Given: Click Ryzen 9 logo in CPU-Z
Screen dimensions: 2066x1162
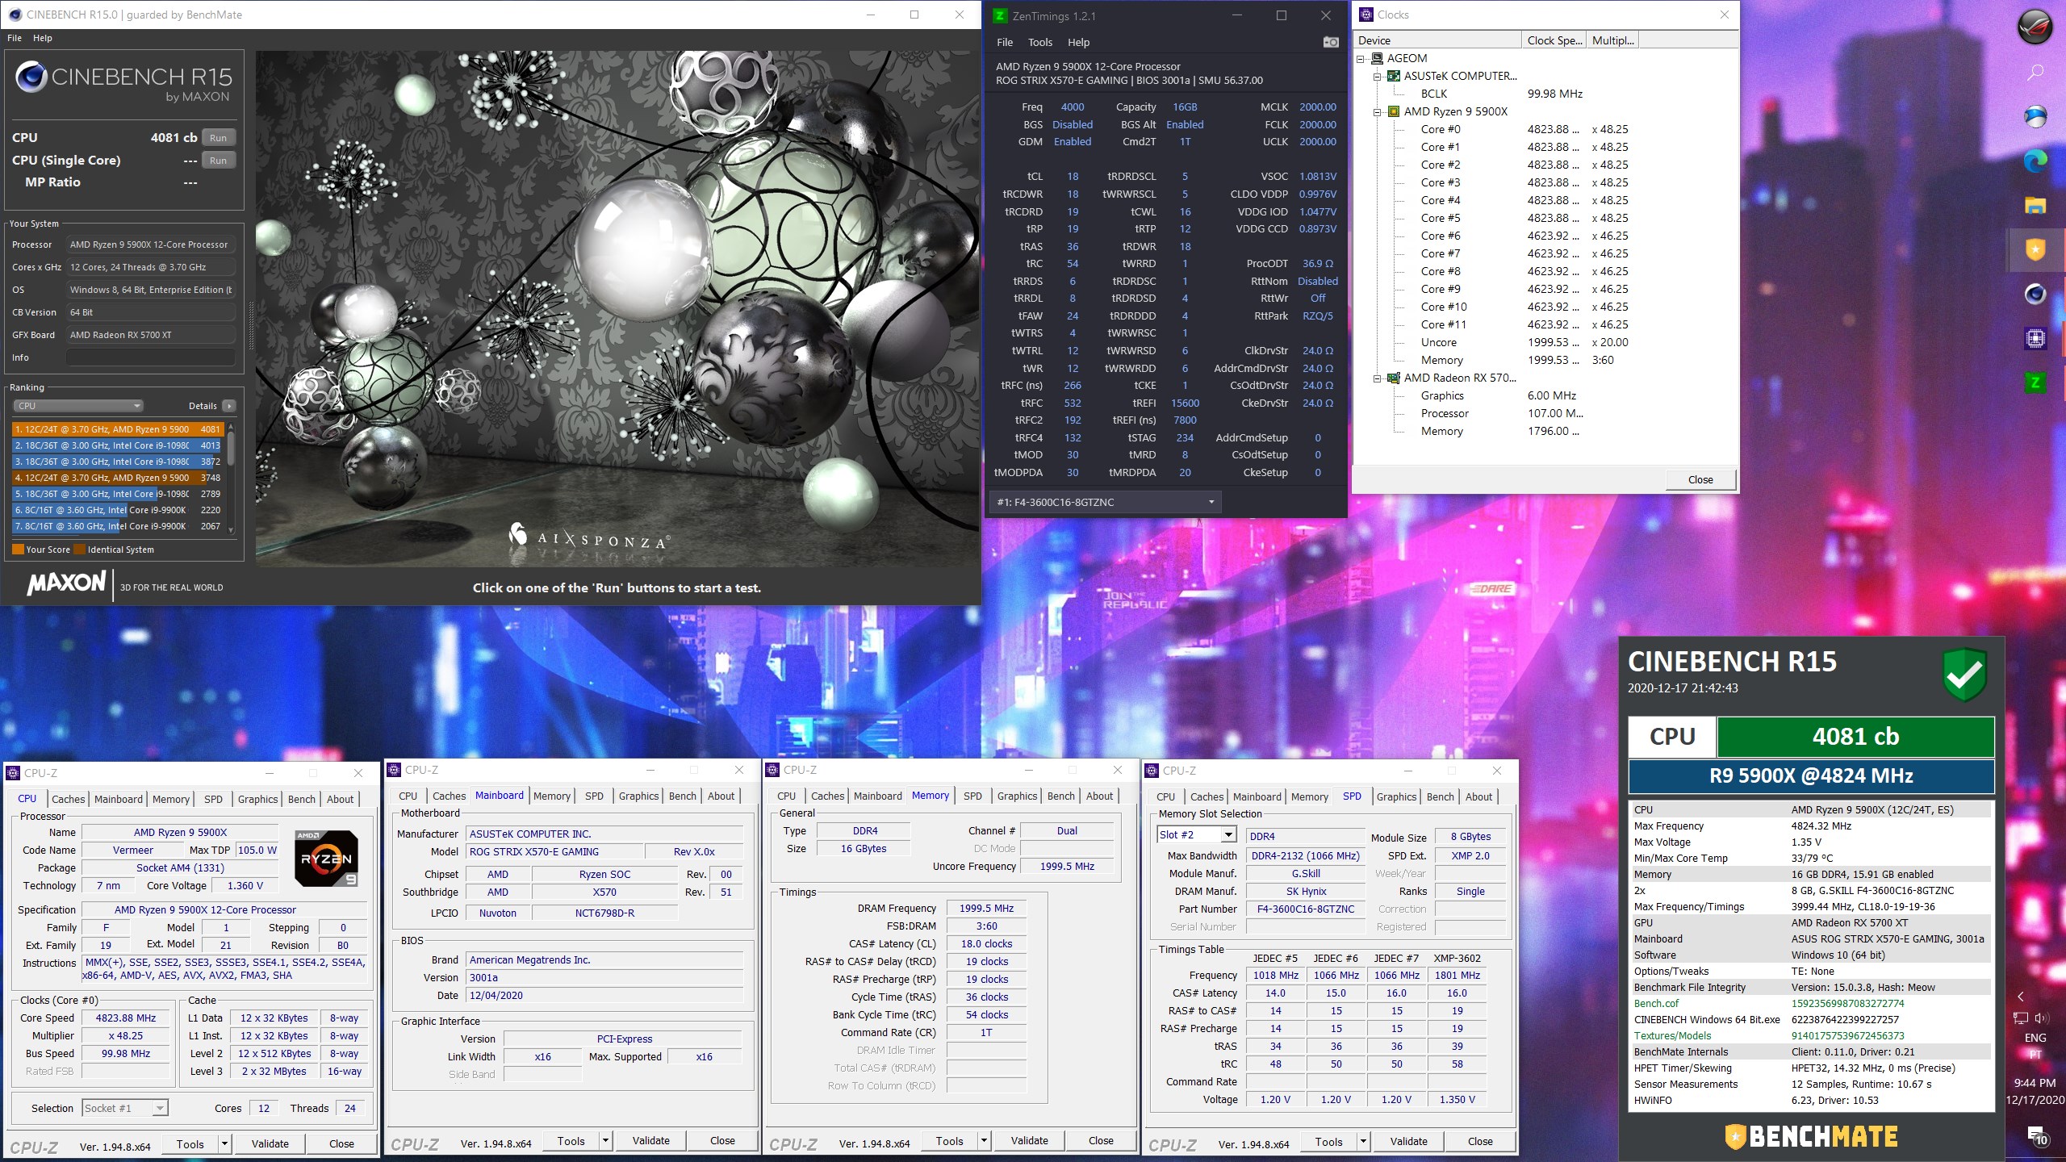Looking at the screenshot, I should [x=327, y=858].
